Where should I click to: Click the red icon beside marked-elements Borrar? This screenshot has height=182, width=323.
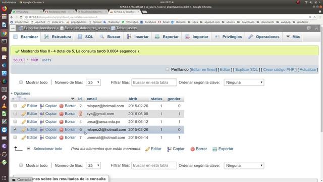click(193, 149)
